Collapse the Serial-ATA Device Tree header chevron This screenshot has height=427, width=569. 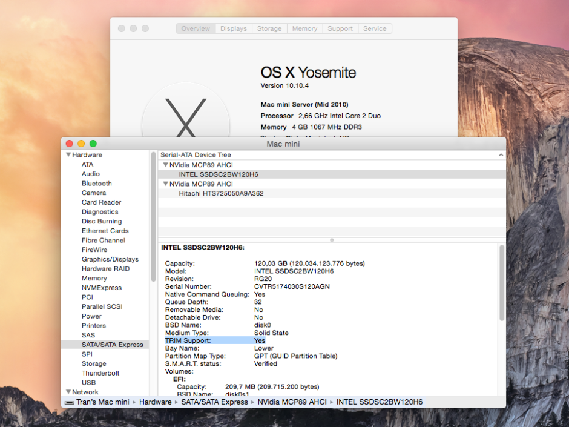(501, 155)
